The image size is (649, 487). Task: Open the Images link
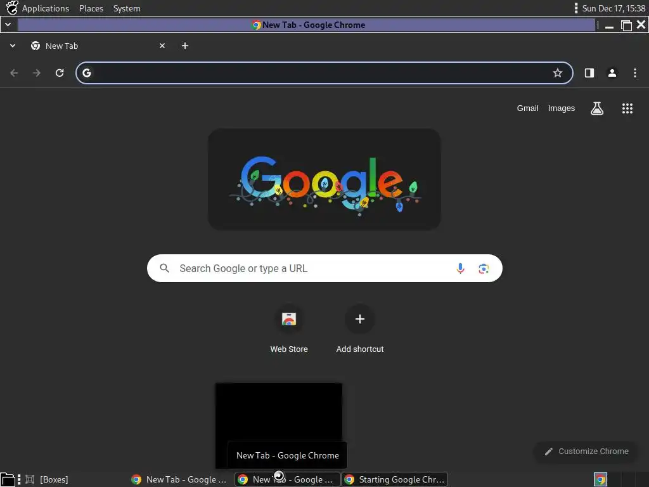[x=562, y=108]
